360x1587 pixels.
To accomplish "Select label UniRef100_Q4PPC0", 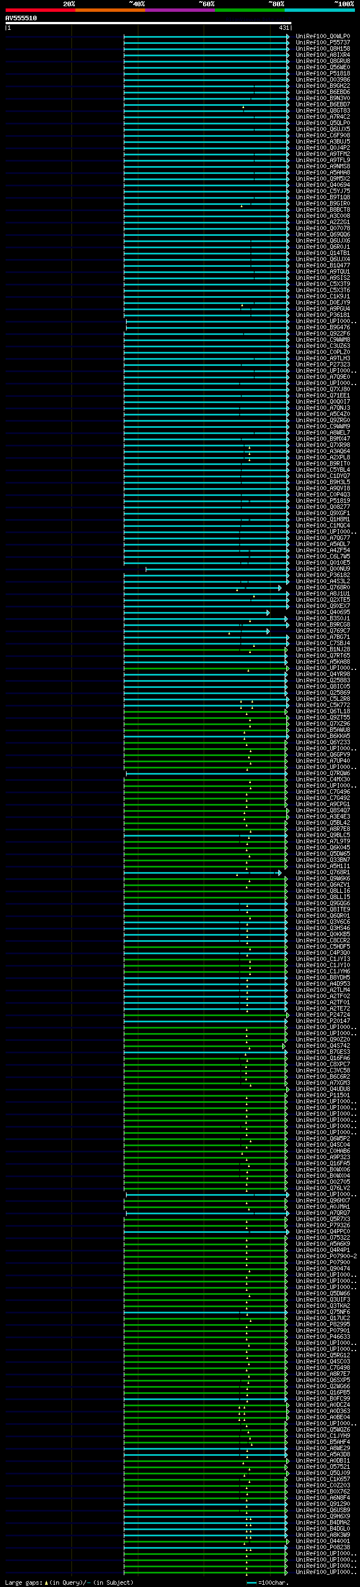I will (323, 1231).
